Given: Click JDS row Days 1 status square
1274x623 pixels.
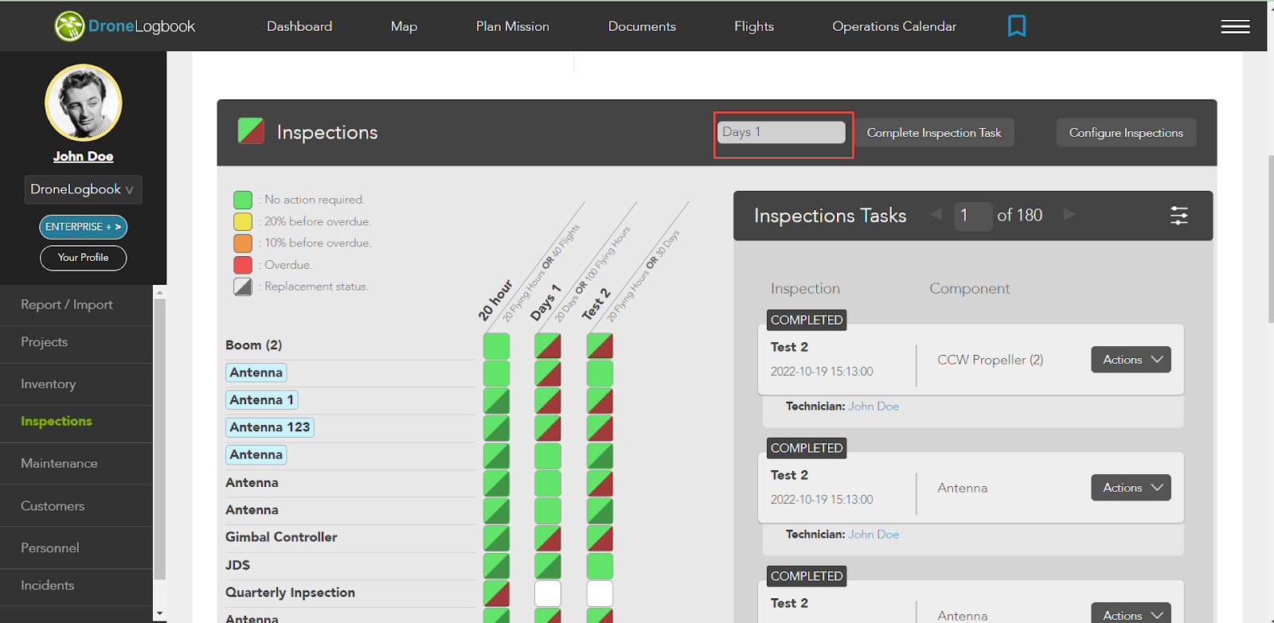Looking at the screenshot, I should tap(548, 566).
